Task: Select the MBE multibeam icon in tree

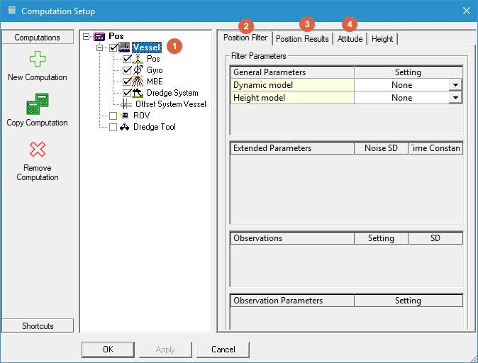Action: (138, 82)
